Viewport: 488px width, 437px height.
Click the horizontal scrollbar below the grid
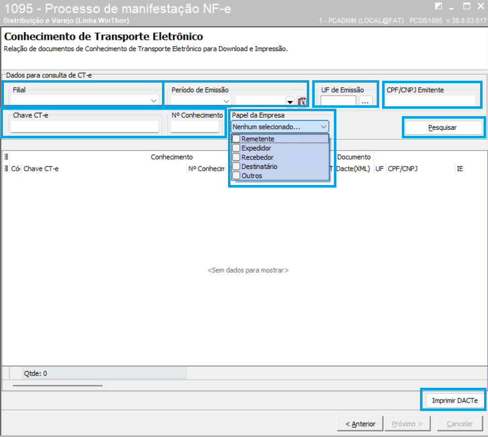point(58,386)
